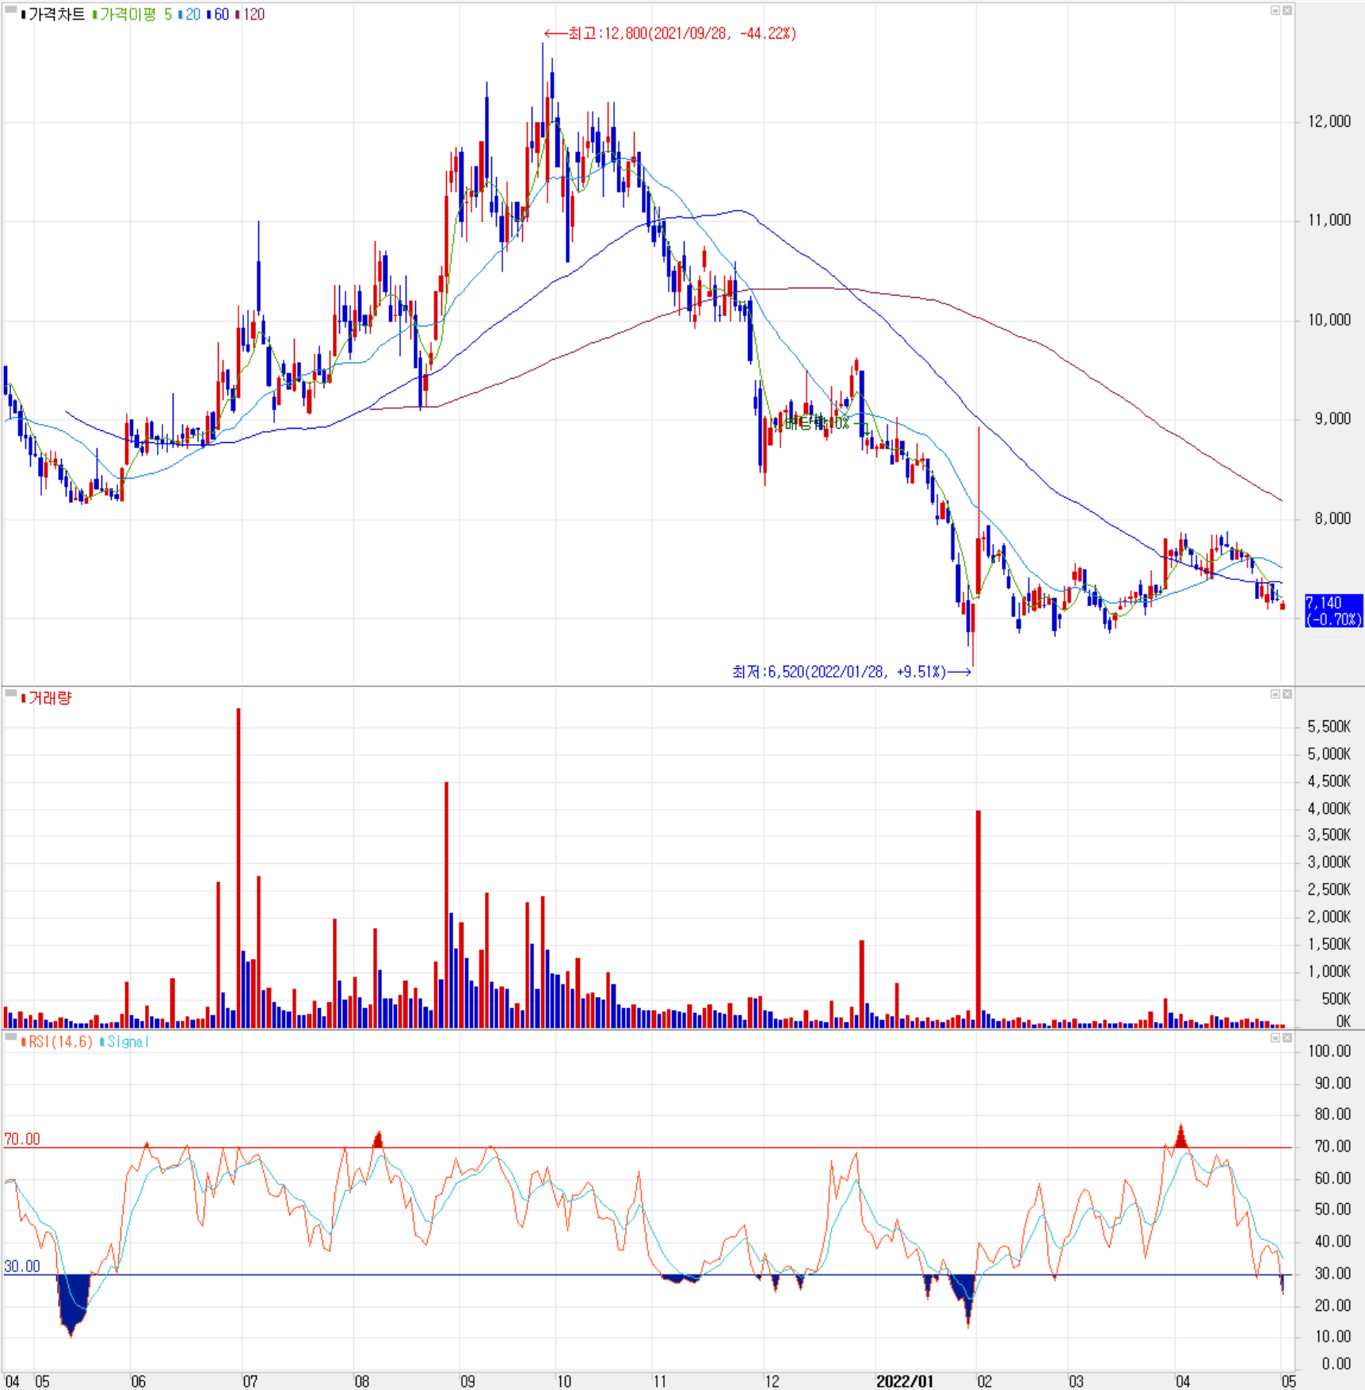Viewport: 1365px width, 1390px height.
Task: Maximize the 거래량 volume panel
Action: coord(1275,694)
